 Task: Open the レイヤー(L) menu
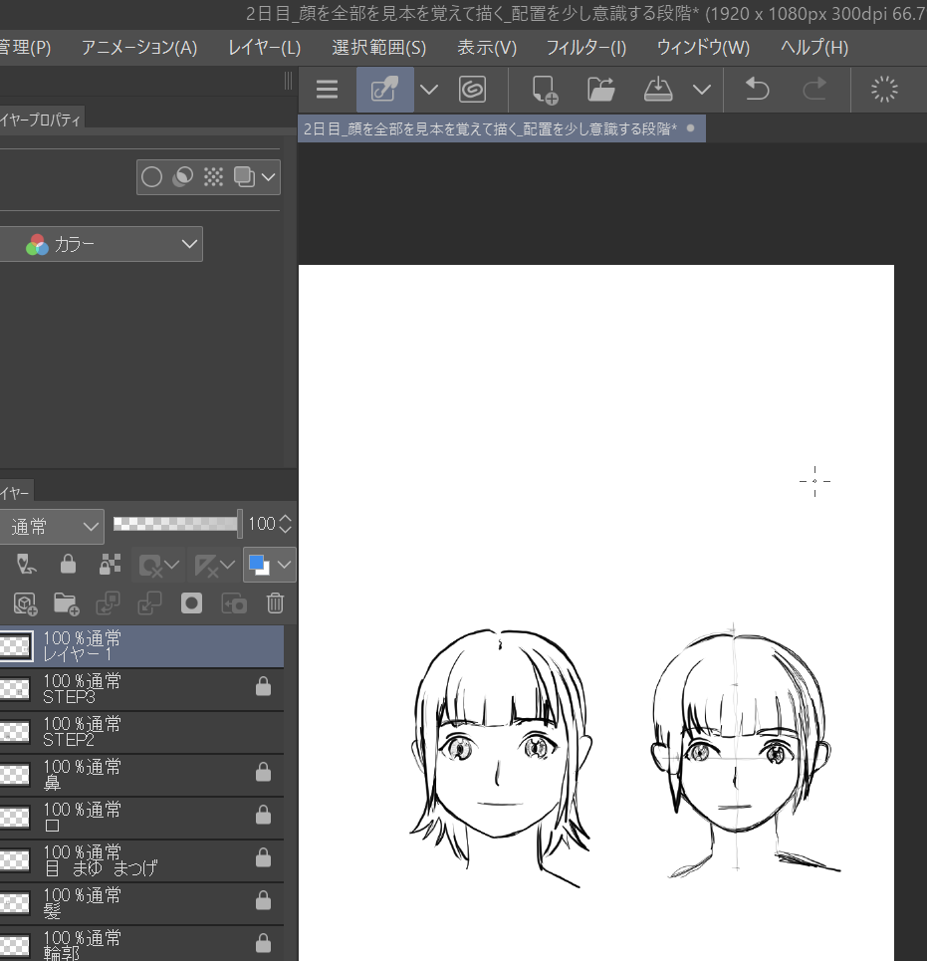tap(264, 48)
